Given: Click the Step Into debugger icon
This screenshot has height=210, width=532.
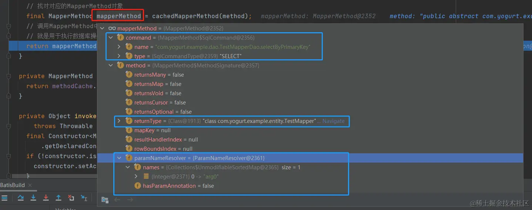Looking at the screenshot, I should click(x=33, y=198).
